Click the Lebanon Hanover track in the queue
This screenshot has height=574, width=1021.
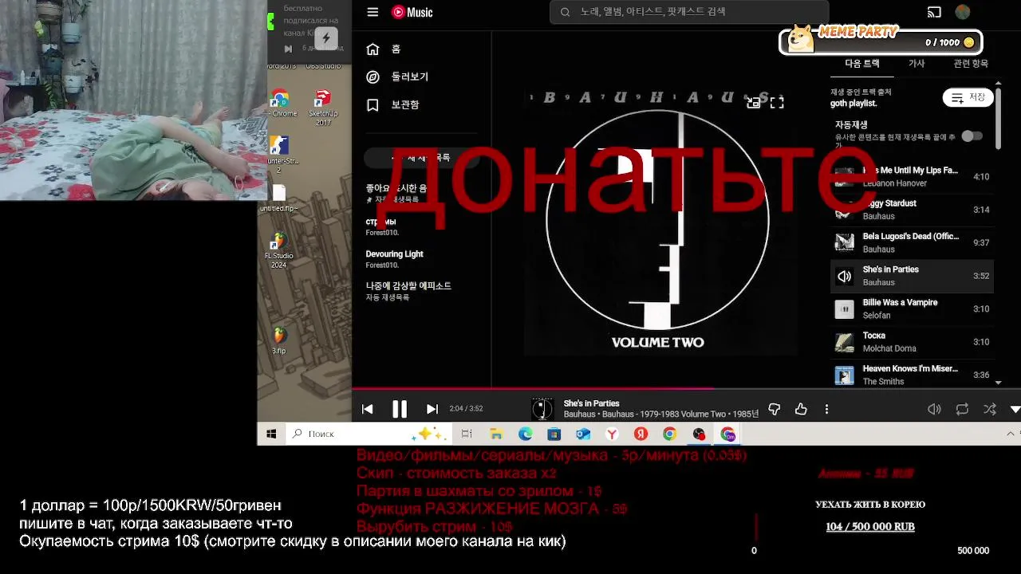click(x=912, y=176)
